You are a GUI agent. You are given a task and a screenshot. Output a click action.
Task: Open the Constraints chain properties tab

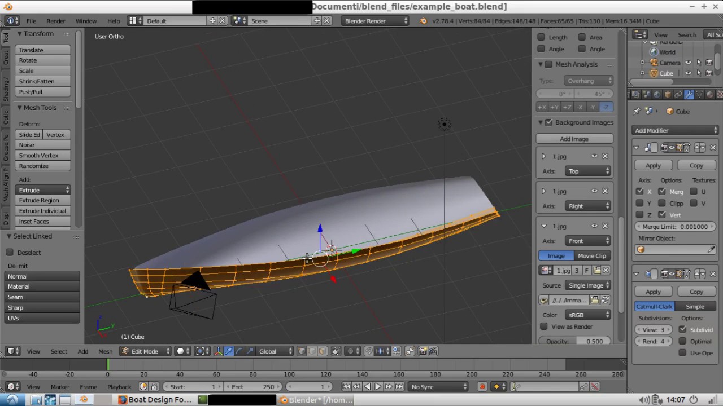[678, 94]
